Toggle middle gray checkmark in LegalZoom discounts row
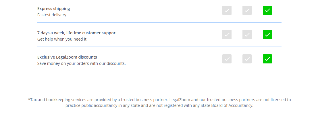 click(x=247, y=59)
